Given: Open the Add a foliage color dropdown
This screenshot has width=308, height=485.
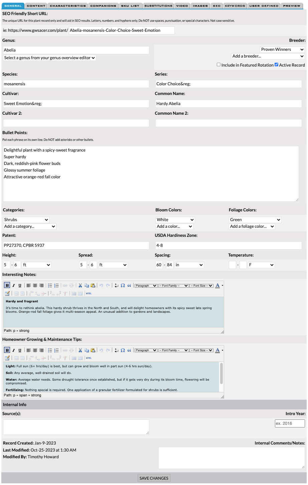Looking at the screenshot, I should (252, 226).
